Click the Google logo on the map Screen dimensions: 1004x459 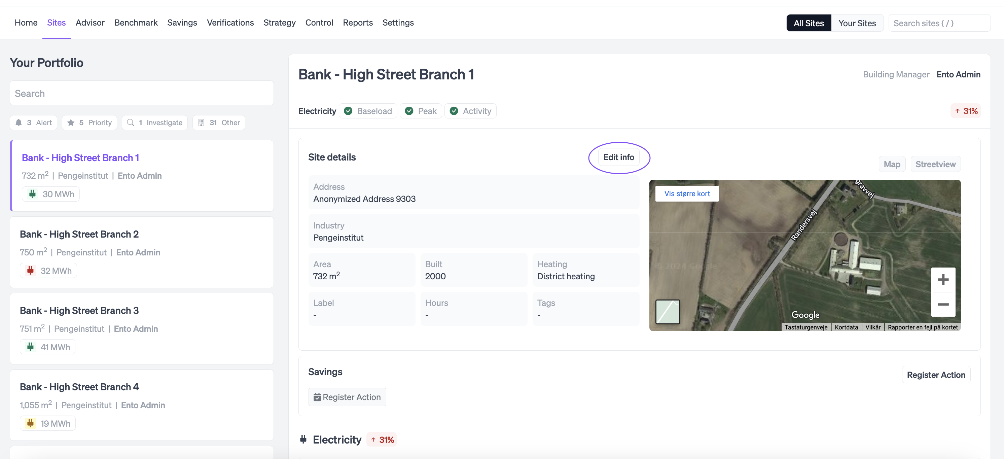click(x=805, y=315)
